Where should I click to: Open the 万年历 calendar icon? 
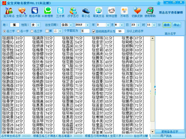(124, 12)
